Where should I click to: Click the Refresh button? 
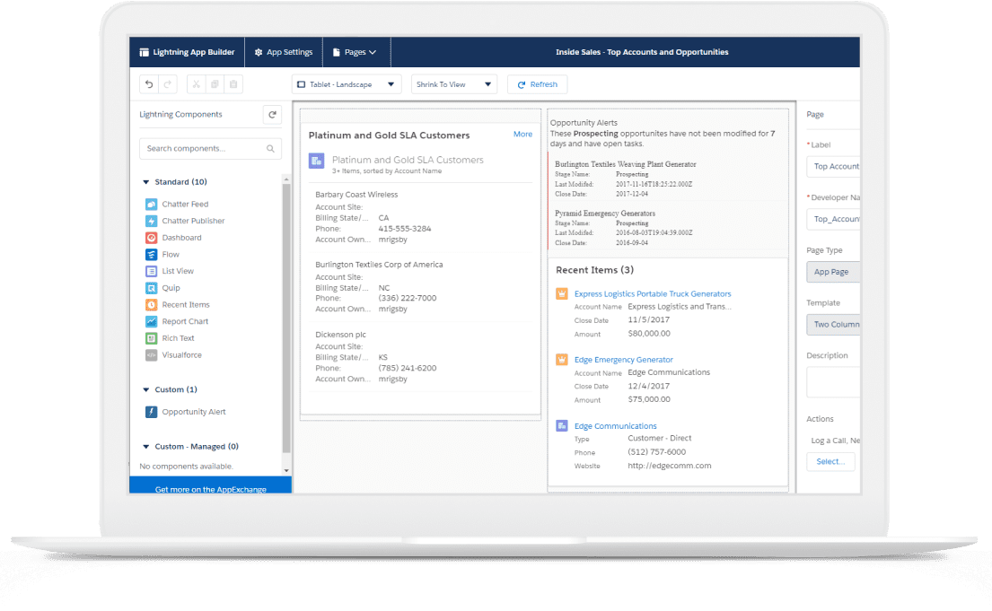click(x=537, y=84)
